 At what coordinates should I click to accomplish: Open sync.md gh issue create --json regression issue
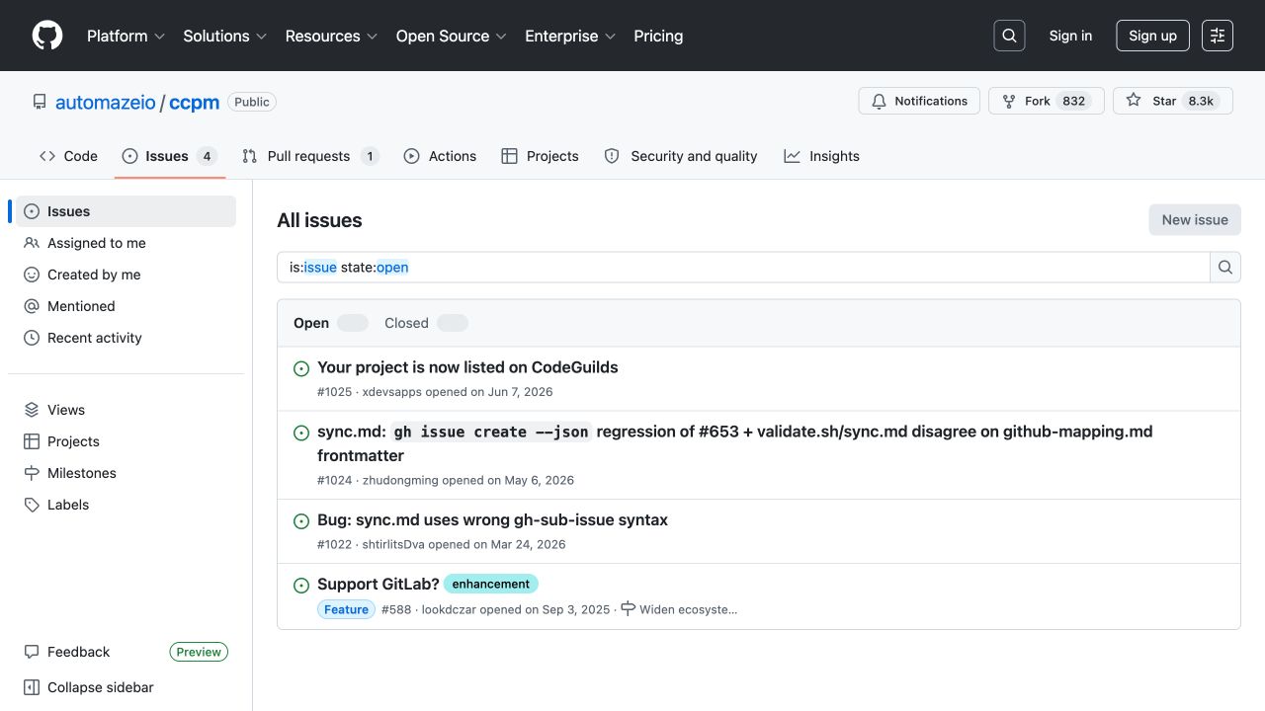734,443
